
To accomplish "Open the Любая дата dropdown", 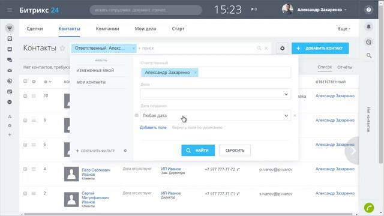I will [x=215, y=116].
